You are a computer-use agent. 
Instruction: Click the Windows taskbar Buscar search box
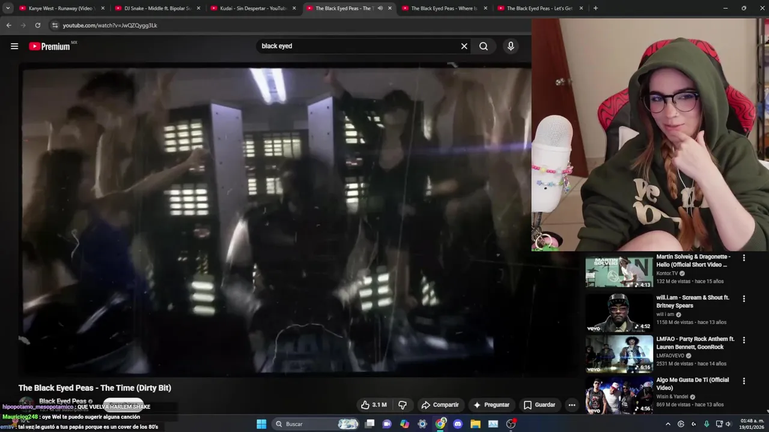click(x=315, y=424)
